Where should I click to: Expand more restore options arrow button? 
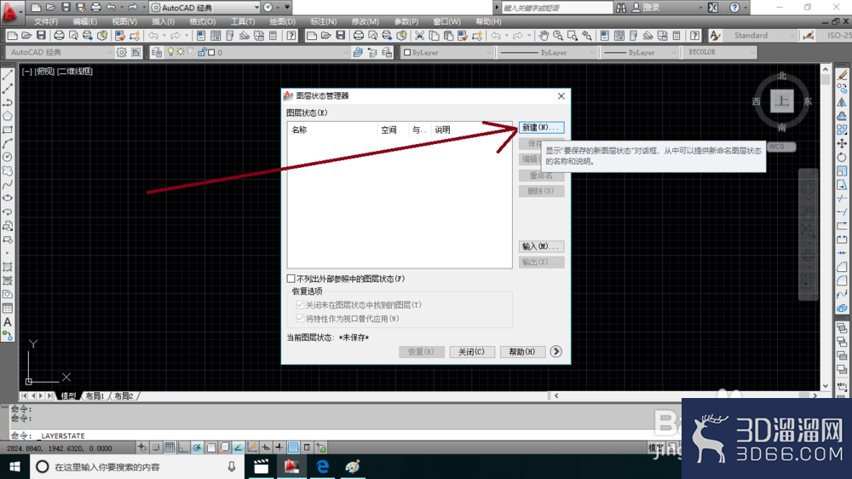556,351
